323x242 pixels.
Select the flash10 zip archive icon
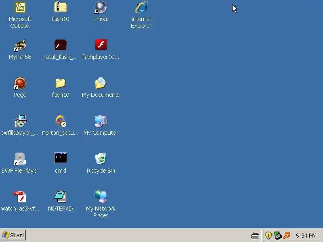60,7
